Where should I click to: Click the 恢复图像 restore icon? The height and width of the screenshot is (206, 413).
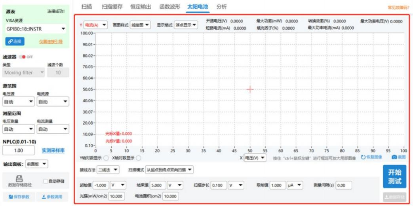coord(363,157)
